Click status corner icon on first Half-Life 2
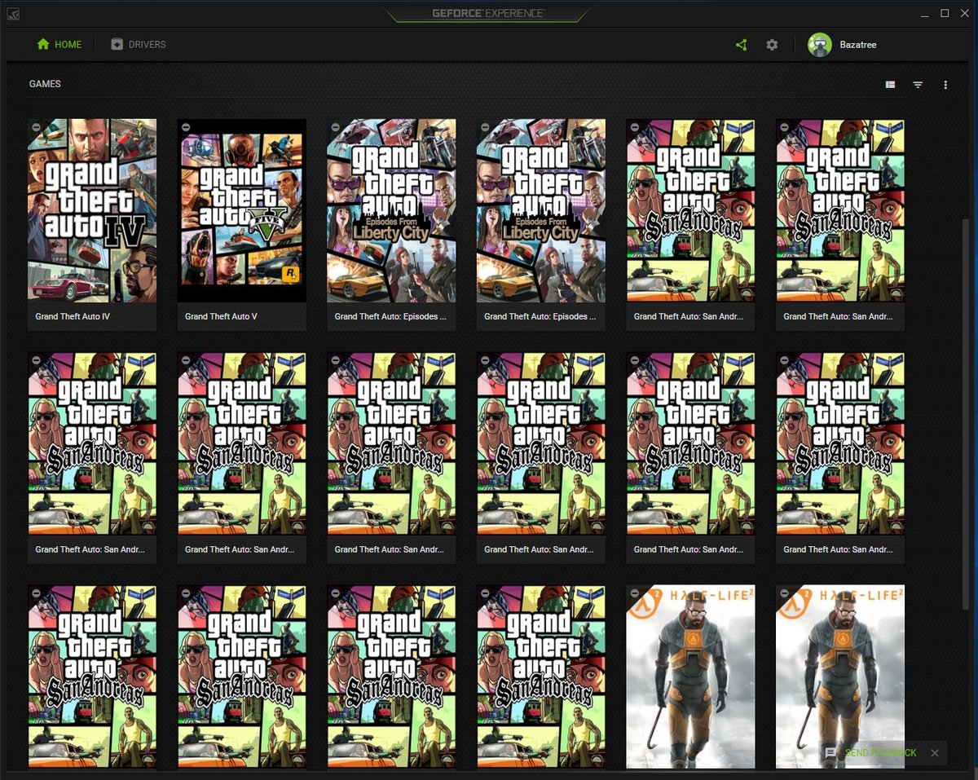 634,593
